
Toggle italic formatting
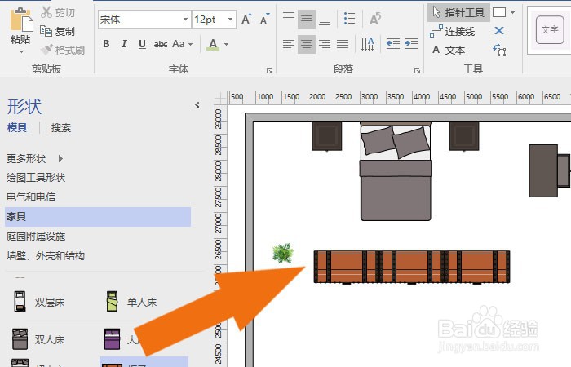tap(124, 44)
